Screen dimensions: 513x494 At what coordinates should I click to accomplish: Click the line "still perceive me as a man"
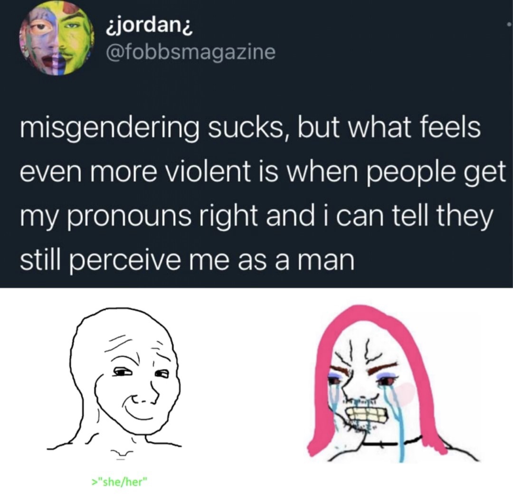click(x=187, y=260)
